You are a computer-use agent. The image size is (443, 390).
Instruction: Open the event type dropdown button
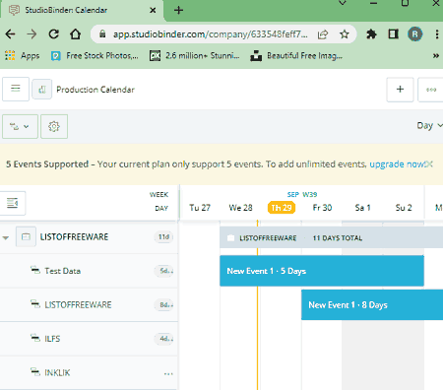coord(20,126)
